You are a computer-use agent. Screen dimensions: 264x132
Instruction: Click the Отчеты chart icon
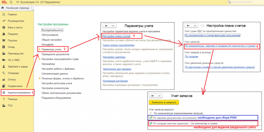[4, 80]
